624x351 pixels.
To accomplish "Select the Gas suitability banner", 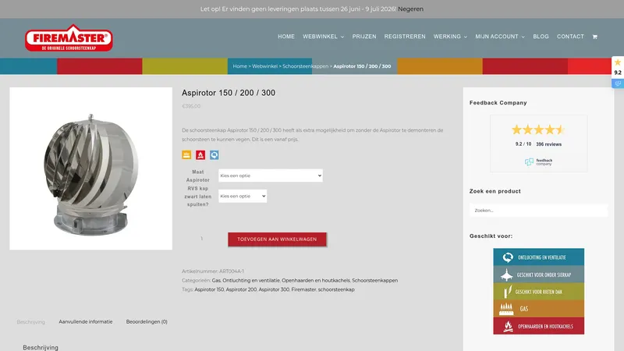I will (538, 309).
